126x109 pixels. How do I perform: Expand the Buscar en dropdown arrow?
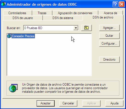click(76, 28)
